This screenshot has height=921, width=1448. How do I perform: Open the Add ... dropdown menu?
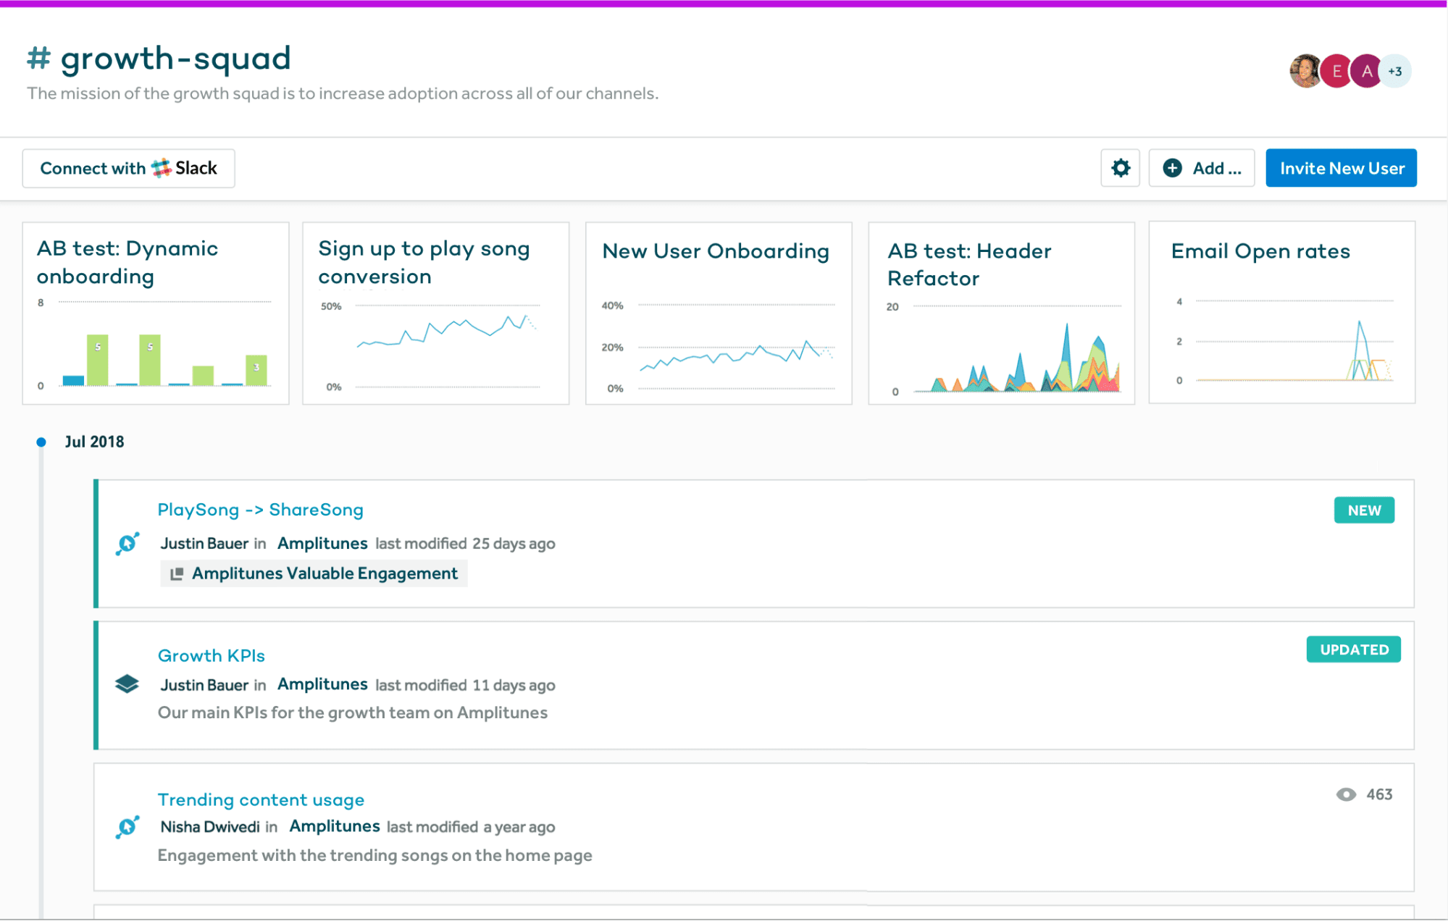[1202, 168]
